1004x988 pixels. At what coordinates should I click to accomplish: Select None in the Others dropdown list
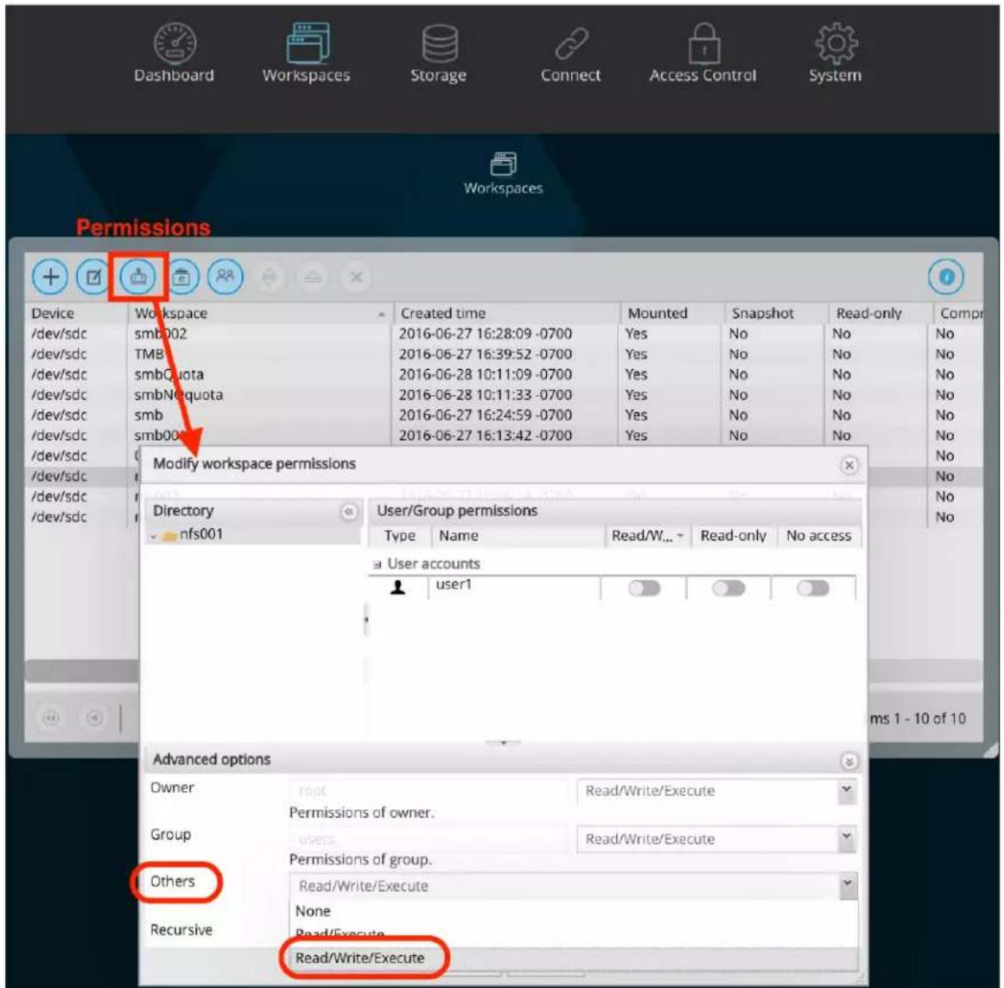click(574, 911)
